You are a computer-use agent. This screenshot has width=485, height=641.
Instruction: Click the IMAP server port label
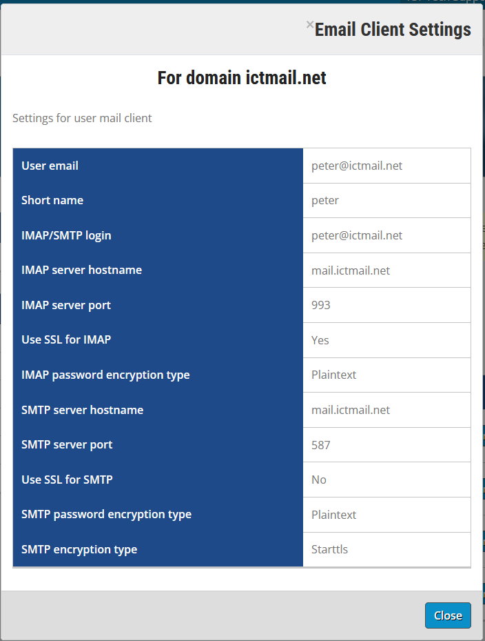66,305
